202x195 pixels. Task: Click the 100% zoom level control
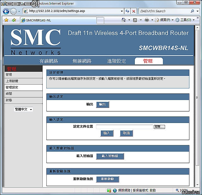point(184,190)
